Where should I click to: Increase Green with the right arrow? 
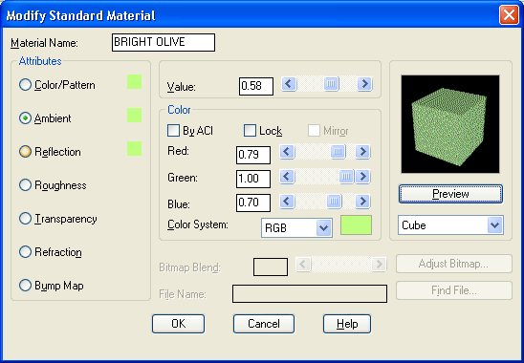coord(362,177)
